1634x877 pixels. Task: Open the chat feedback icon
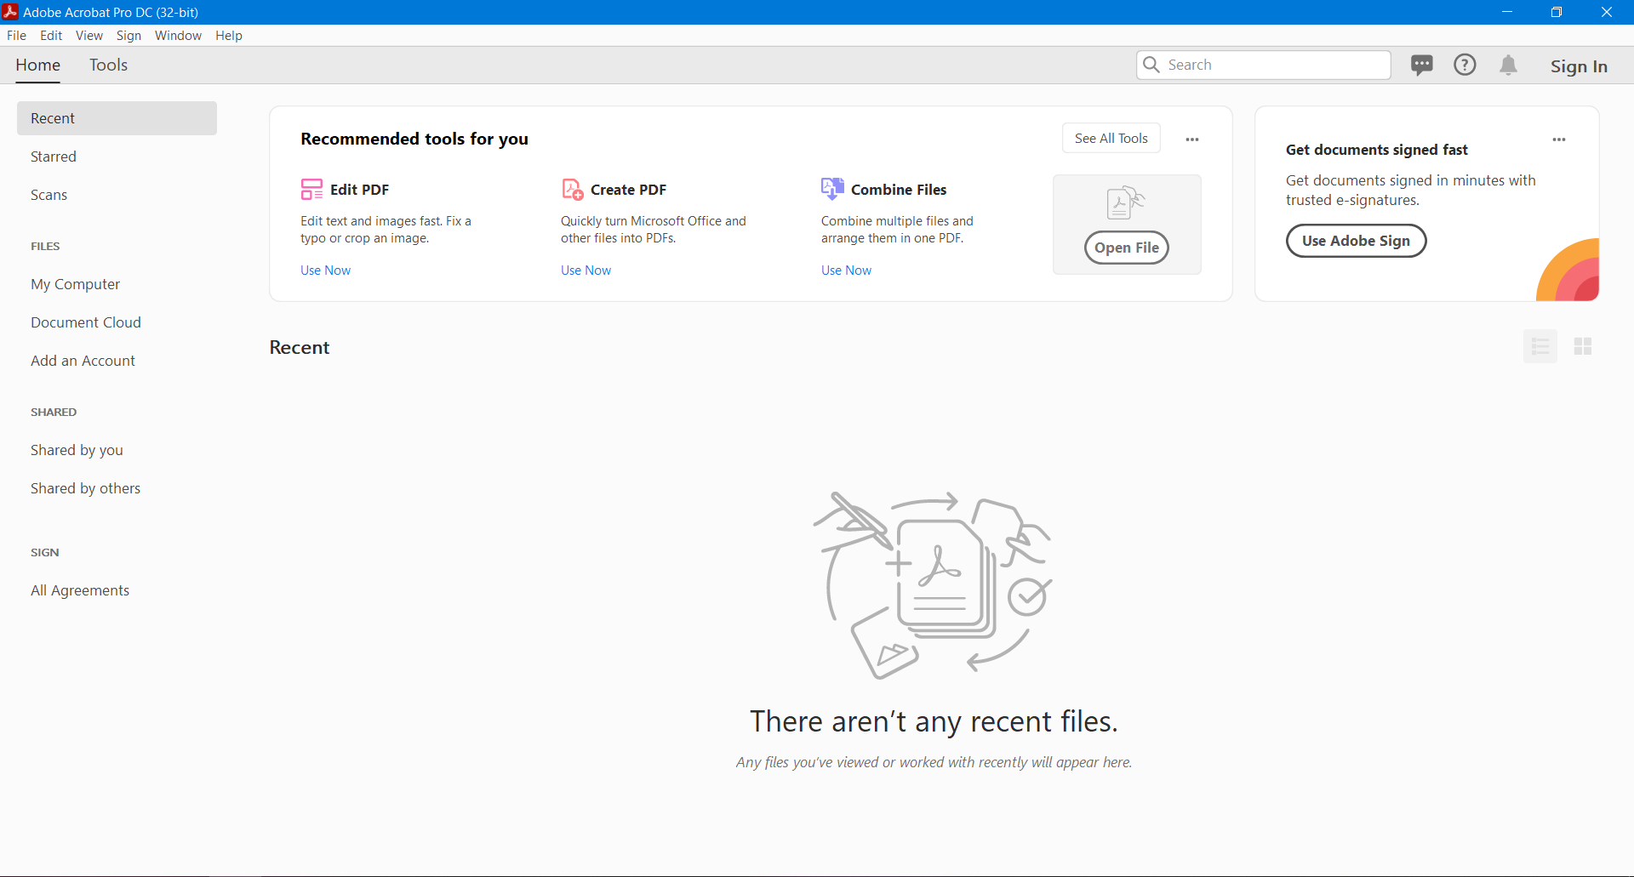[x=1421, y=65]
